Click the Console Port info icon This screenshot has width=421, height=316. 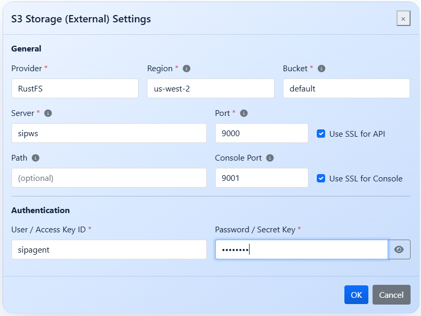tap(270, 158)
